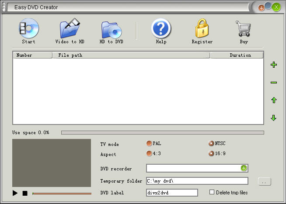This screenshot has width=286, height=204.
Task: Click the blue minimize title bar button
Action: click(x=268, y=6)
